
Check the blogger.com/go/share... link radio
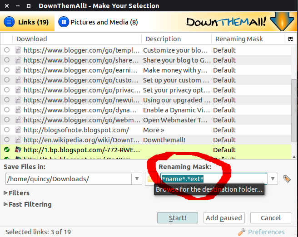pos(7,60)
